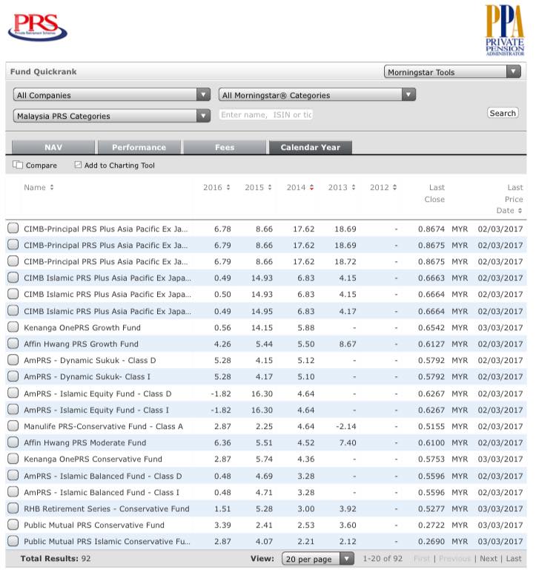Sort by the 2014 column arrows
The width and height of the screenshot is (556, 570).
(x=312, y=188)
